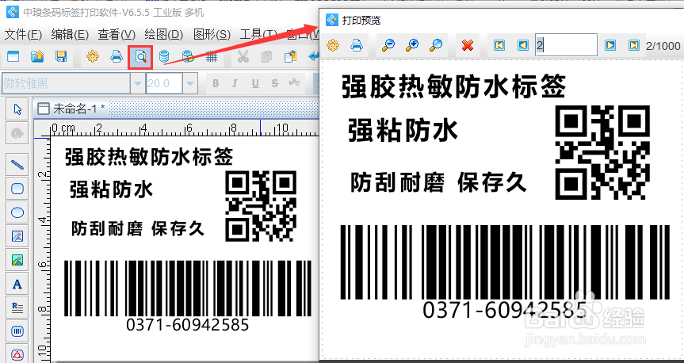Zoom out in the print preview
The height and width of the screenshot is (363, 684).
388,45
